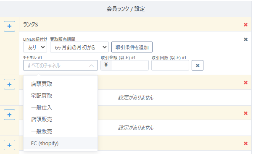Click the 会員ランク / 設定 header title

(x=126, y=9)
